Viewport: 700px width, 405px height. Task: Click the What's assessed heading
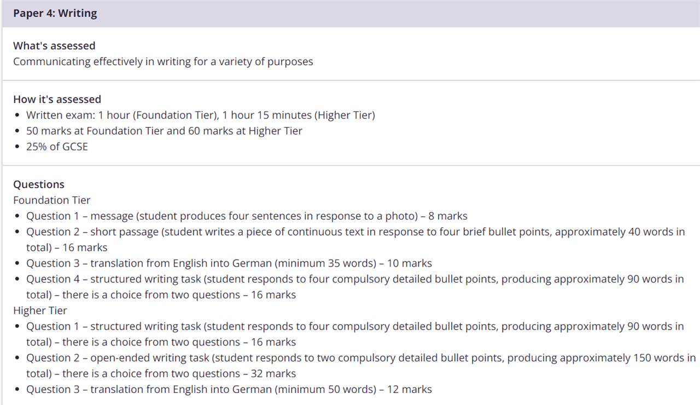click(54, 46)
